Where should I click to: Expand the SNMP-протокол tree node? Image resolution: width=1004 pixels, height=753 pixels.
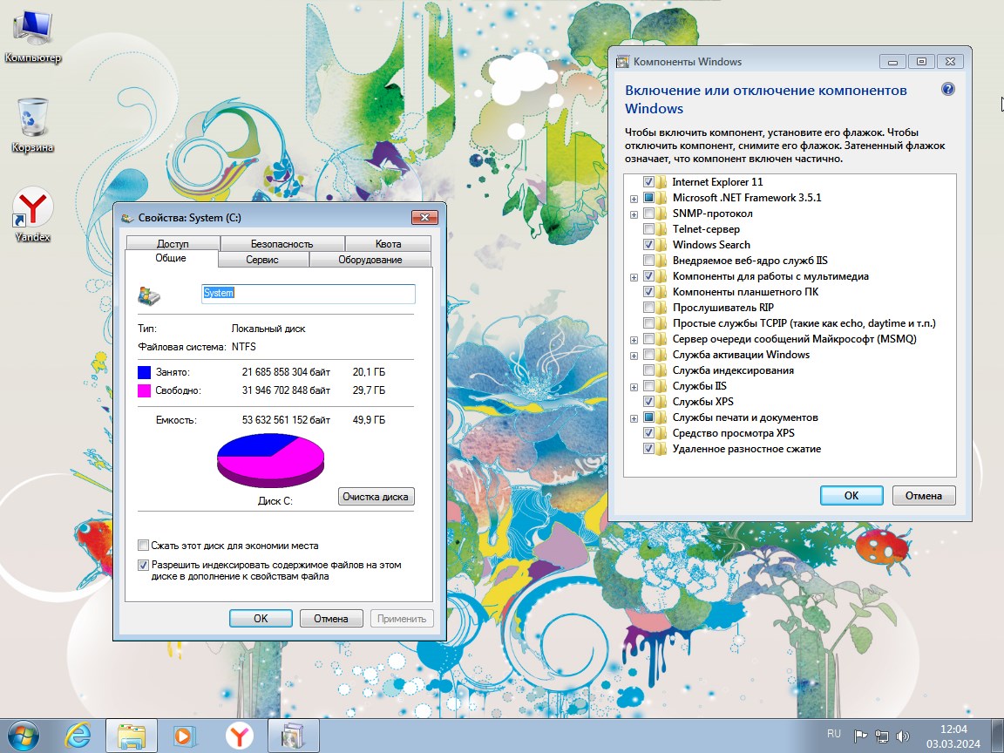pyautogui.click(x=634, y=214)
